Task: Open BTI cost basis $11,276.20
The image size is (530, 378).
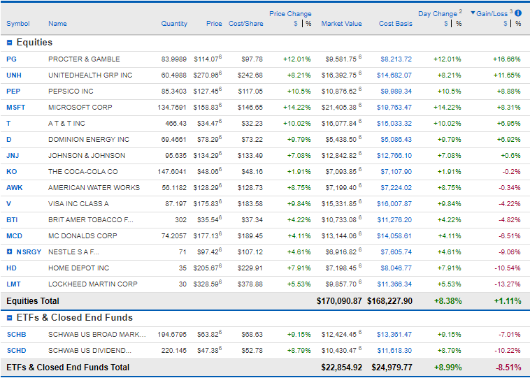Action: pyautogui.click(x=394, y=220)
